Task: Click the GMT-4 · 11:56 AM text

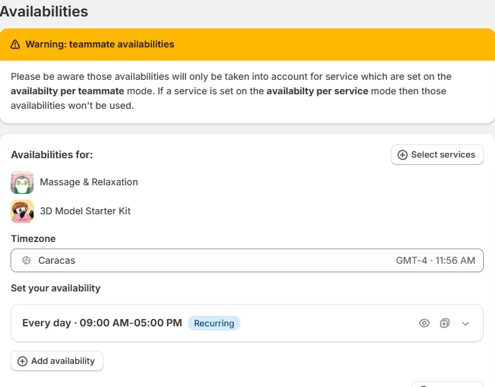Action: click(436, 260)
